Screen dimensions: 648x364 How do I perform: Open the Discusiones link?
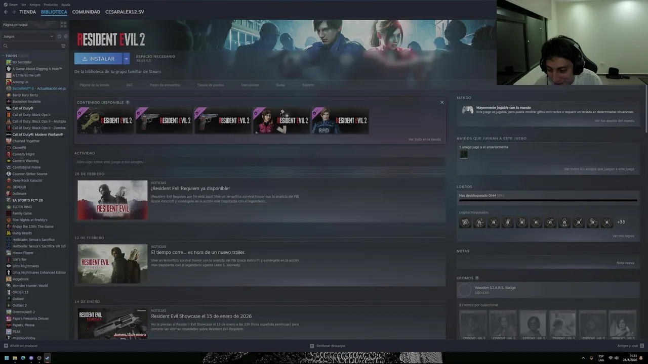[250, 85]
